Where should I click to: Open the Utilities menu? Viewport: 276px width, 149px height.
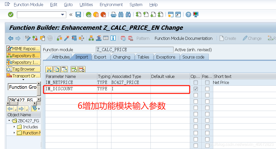86,5
